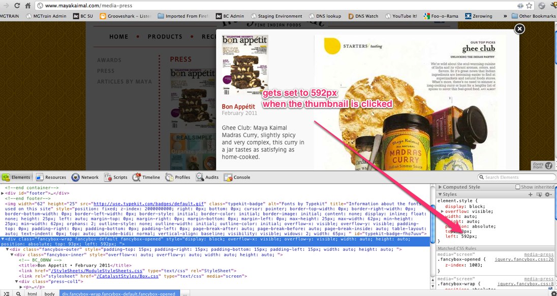Expand the overflow property disclosure triangle
This screenshot has height=296, width=557.
443,211
